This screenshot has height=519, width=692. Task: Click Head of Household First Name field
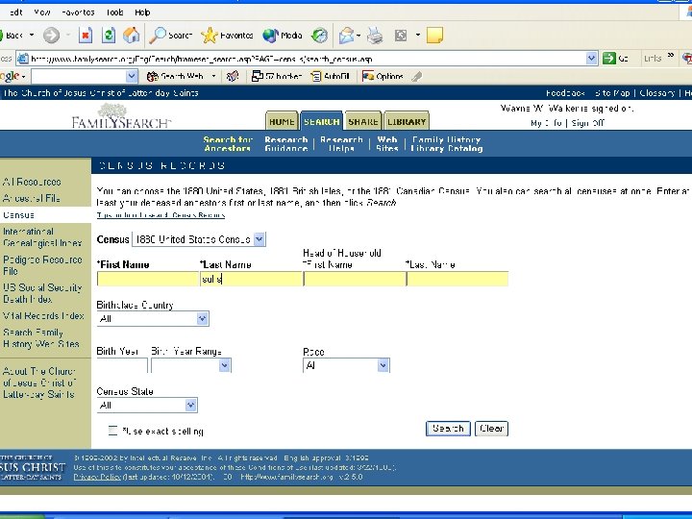click(x=355, y=279)
